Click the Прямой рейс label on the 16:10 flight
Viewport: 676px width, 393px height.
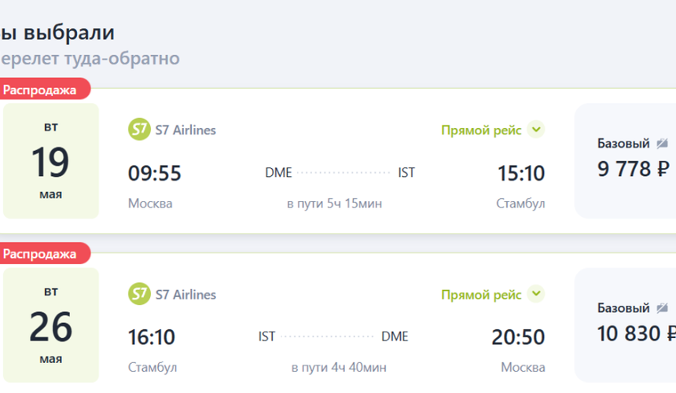pyautogui.click(x=481, y=296)
